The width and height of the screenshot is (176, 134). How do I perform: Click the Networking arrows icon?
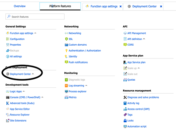66,33
